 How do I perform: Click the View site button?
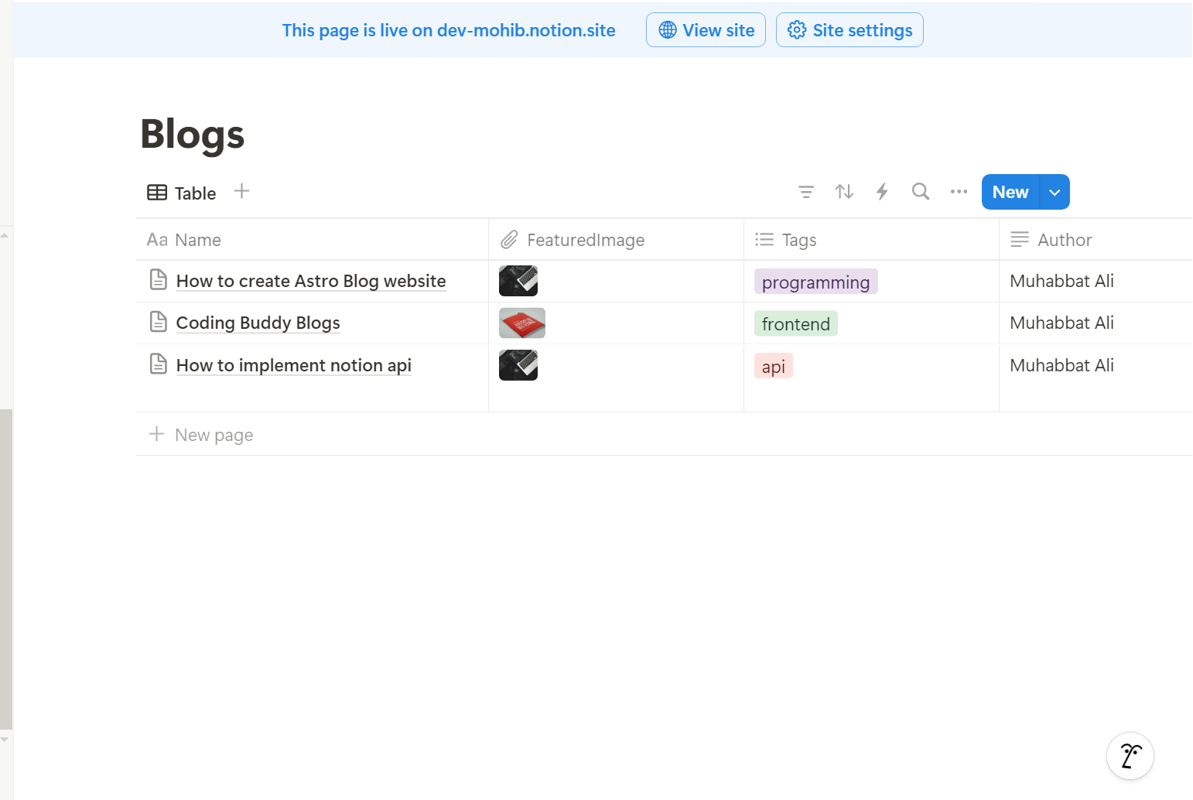pyautogui.click(x=706, y=30)
